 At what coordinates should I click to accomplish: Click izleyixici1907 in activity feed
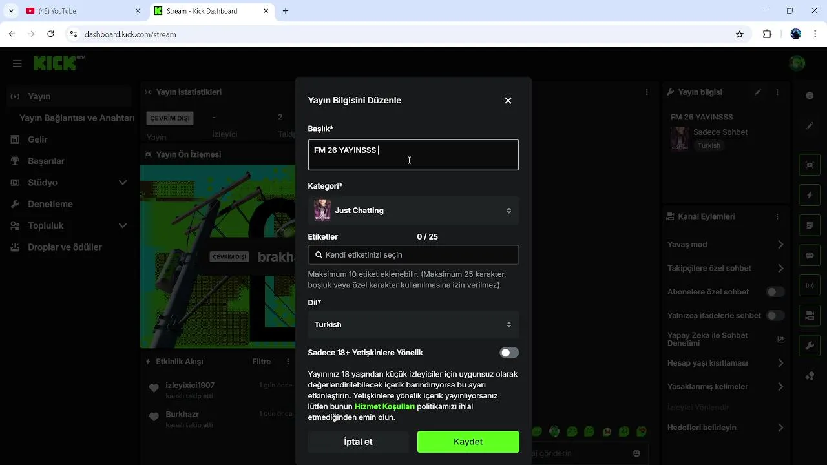(190, 386)
